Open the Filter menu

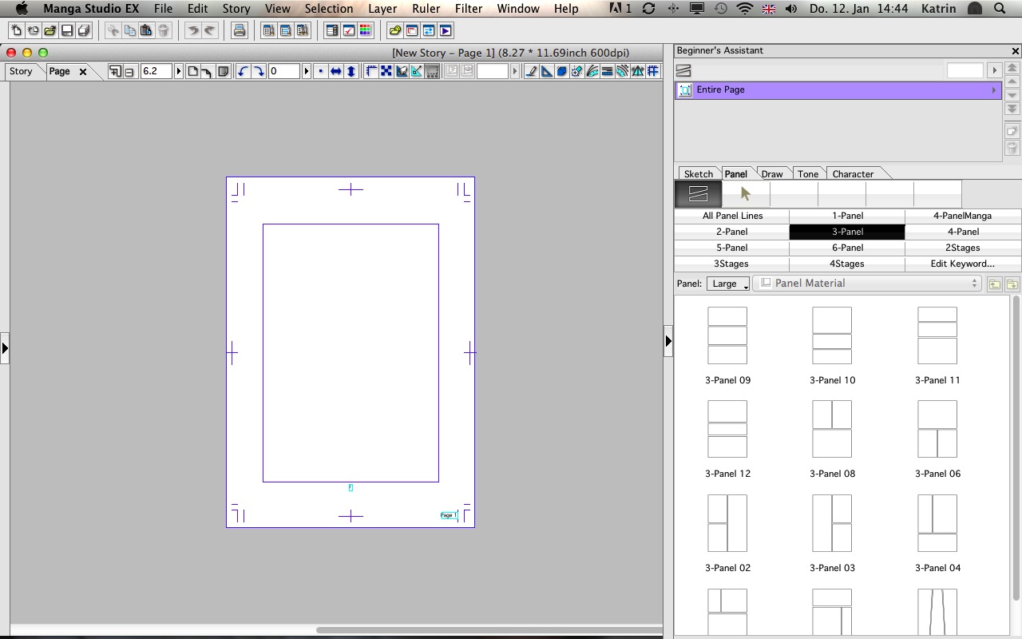click(469, 9)
